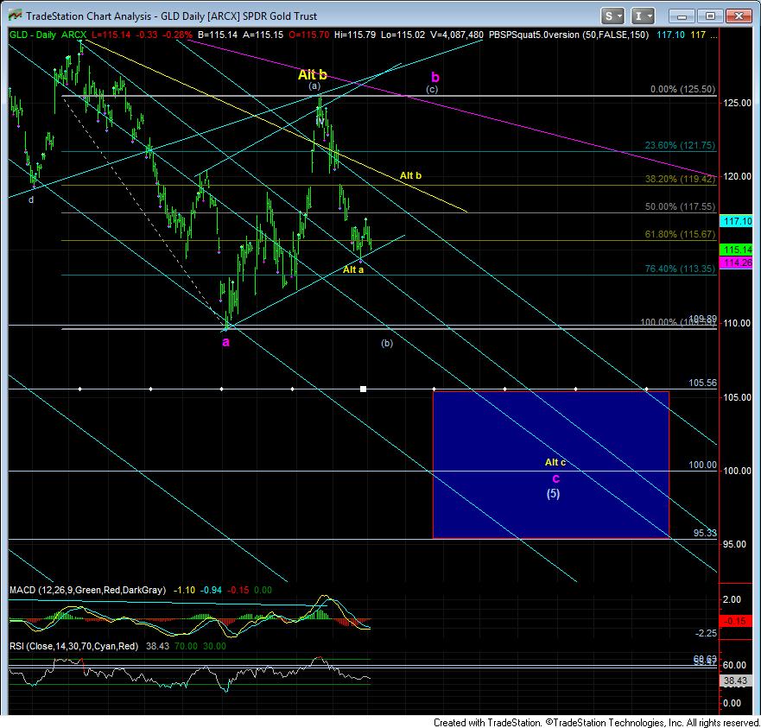Screen dimensions: 761x728
Task: Click the magenta 'b' wave label
Action: [x=435, y=77]
